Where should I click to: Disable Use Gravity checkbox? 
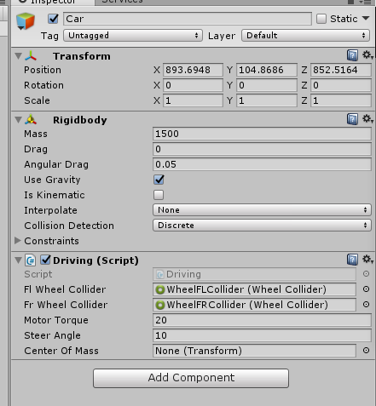click(x=159, y=180)
